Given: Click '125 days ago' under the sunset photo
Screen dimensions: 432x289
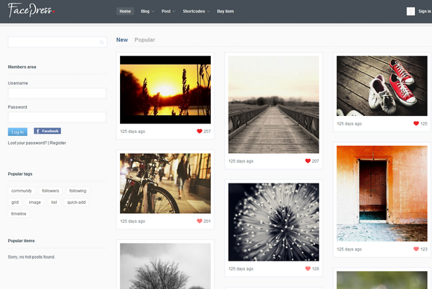Looking at the screenshot, I should click(133, 131).
